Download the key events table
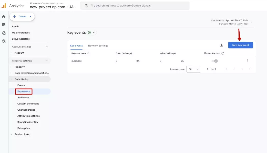 pos(221,45)
